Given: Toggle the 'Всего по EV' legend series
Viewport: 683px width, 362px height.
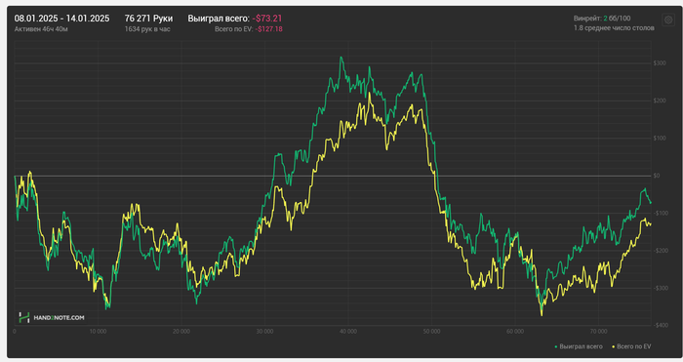Looking at the screenshot, I should click(x=631, y=346).
